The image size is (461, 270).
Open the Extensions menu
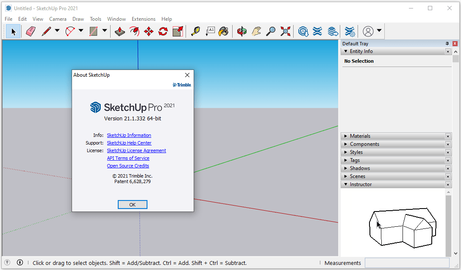144,19
